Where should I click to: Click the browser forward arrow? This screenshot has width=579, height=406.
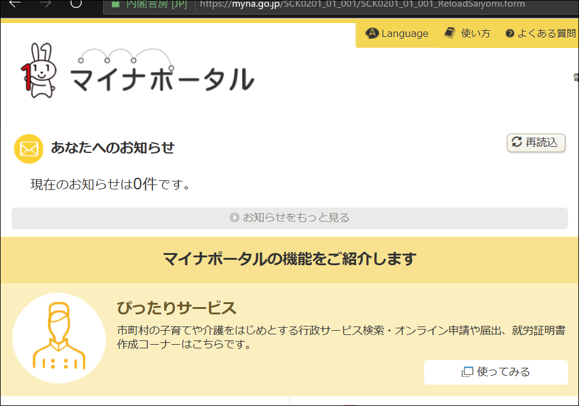(x=45, y=4)
